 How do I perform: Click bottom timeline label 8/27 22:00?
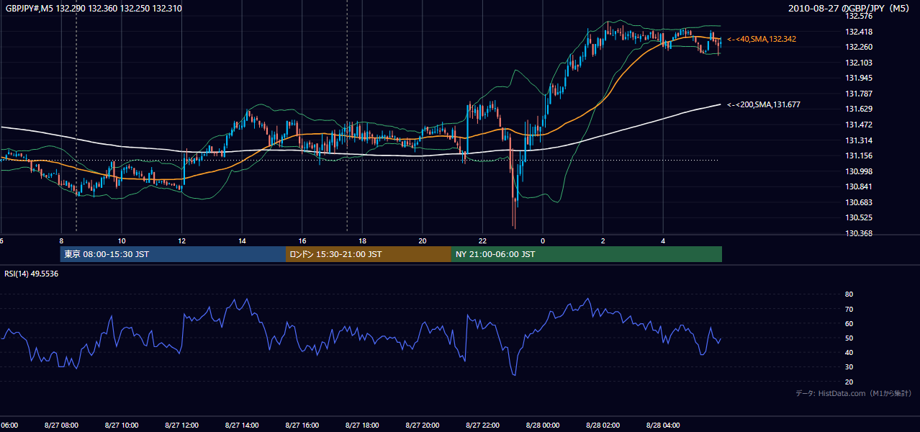click(482, 426)
